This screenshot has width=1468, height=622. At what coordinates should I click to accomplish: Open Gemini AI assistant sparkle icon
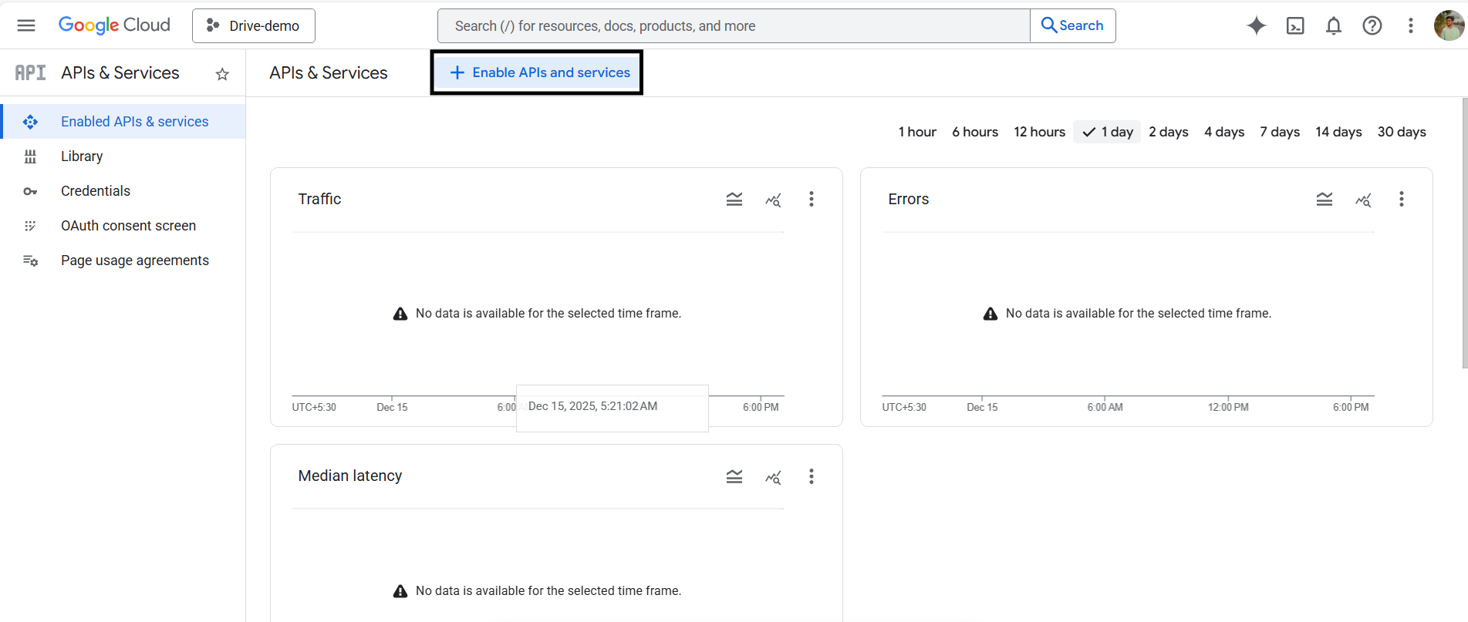(x=1256, y=25)
